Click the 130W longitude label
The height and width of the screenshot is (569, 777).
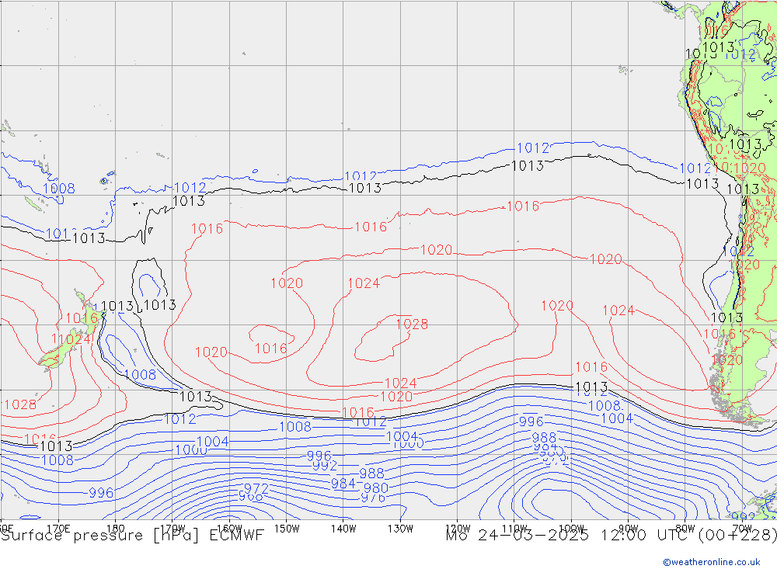coord(400,529)
